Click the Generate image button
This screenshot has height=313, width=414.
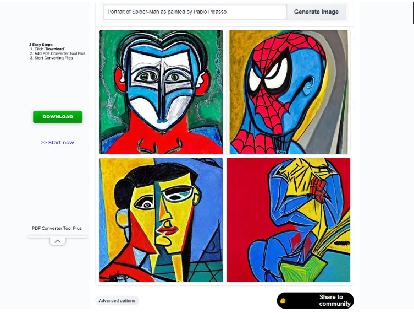[x=316, y=12]
